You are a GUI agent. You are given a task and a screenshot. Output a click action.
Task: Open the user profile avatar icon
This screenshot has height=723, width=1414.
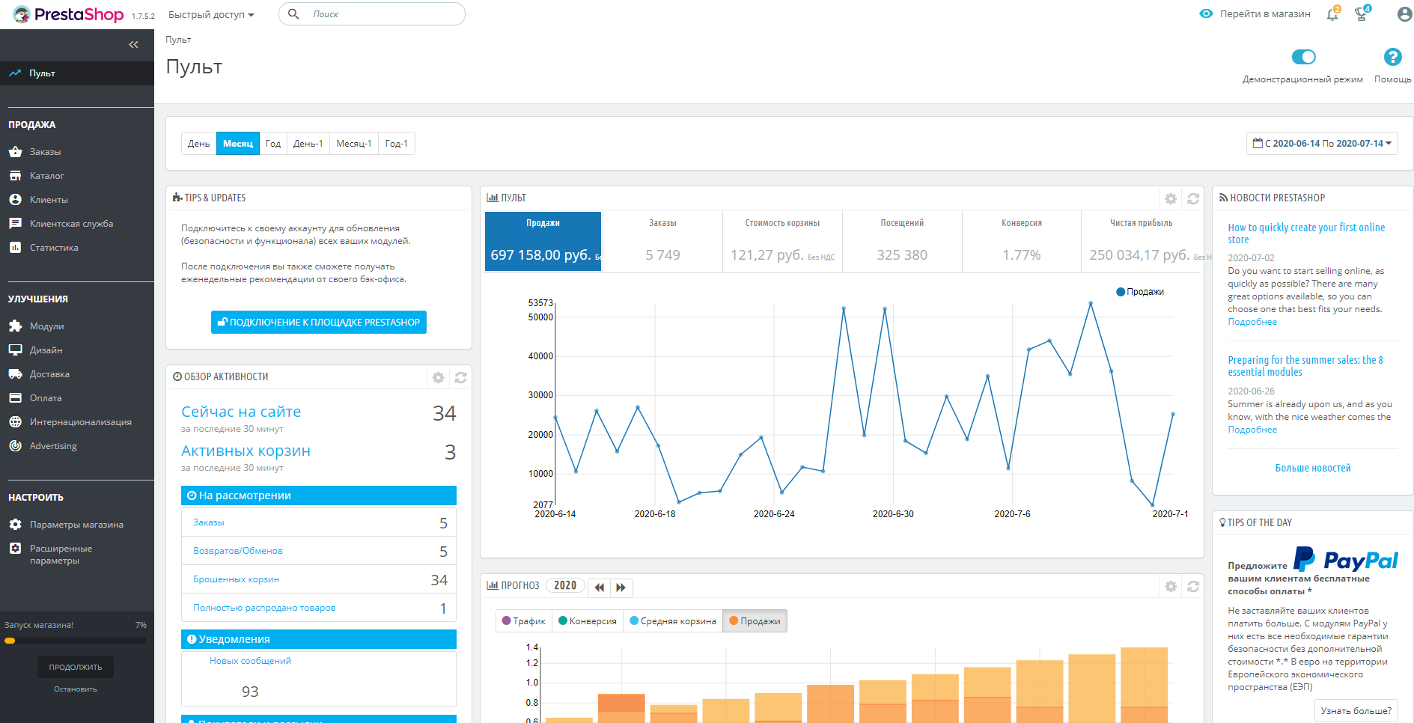coord(1404,14)
